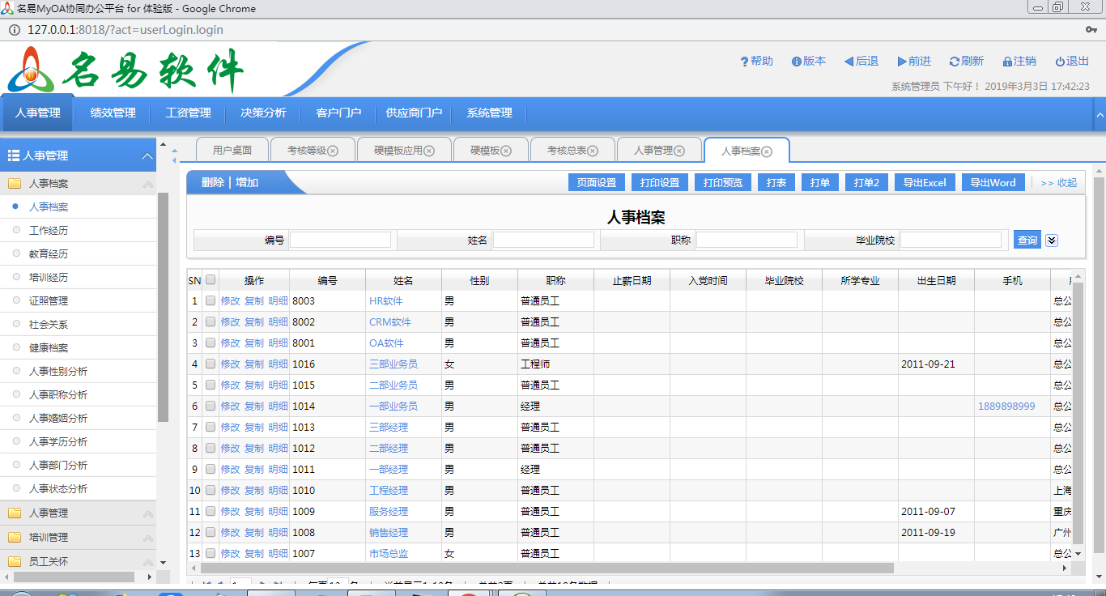The width and height of the screenshot is (1106, 596).
Task: Click the phone number 1889898999
Action: click(x=1006, y=406)
